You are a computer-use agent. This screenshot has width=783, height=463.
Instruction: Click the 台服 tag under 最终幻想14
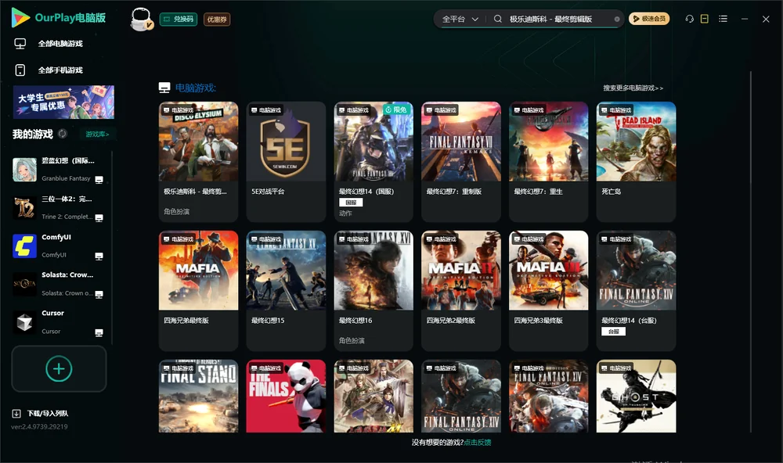(x=614, y=332)
